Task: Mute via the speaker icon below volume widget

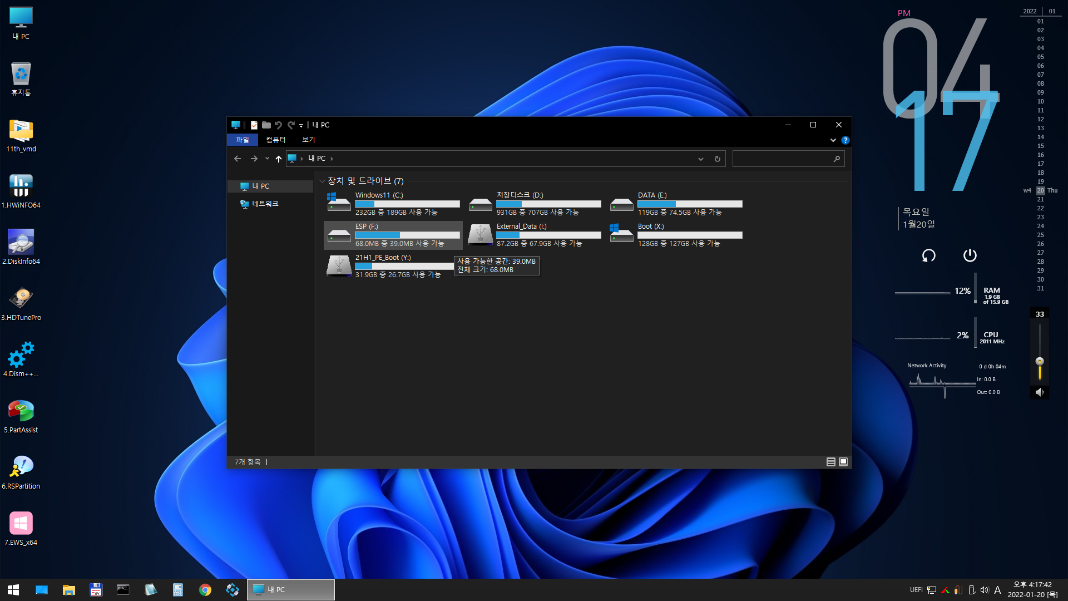Action: tap(1040, 392)
